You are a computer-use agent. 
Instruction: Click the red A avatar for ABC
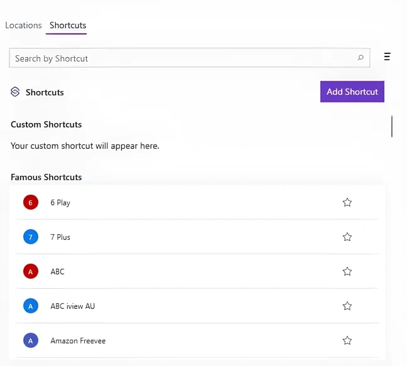(31, 271)
